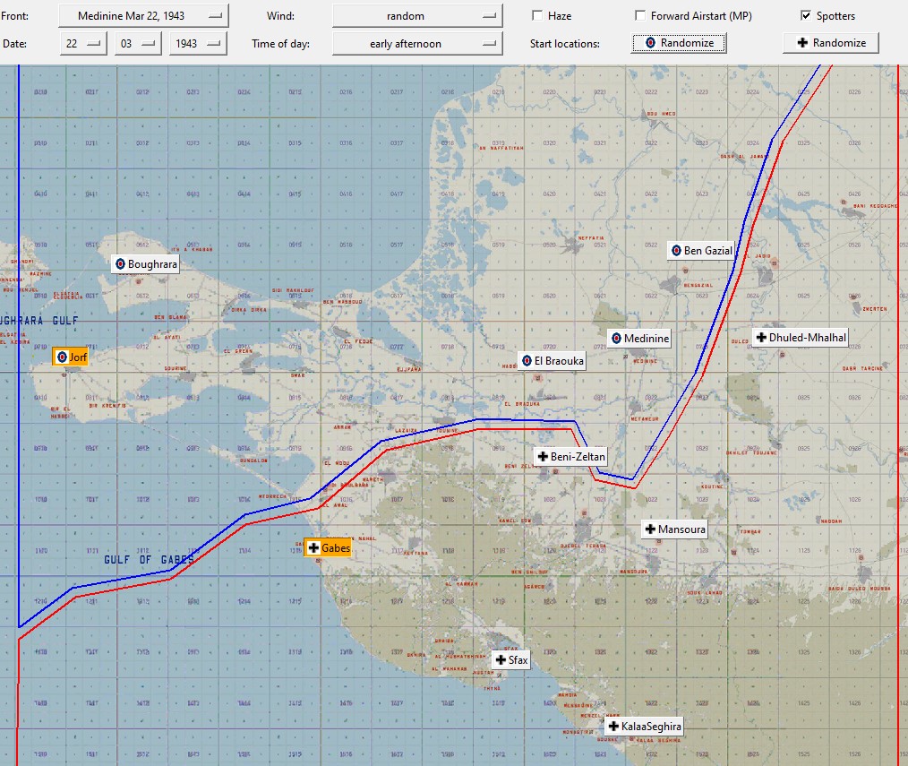Open the year 1943 dropdown
Screen dimensions: 908x766
198,44
